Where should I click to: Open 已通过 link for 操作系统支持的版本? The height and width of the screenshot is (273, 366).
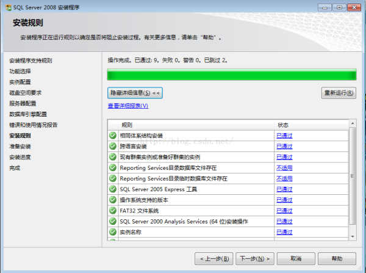284,200
